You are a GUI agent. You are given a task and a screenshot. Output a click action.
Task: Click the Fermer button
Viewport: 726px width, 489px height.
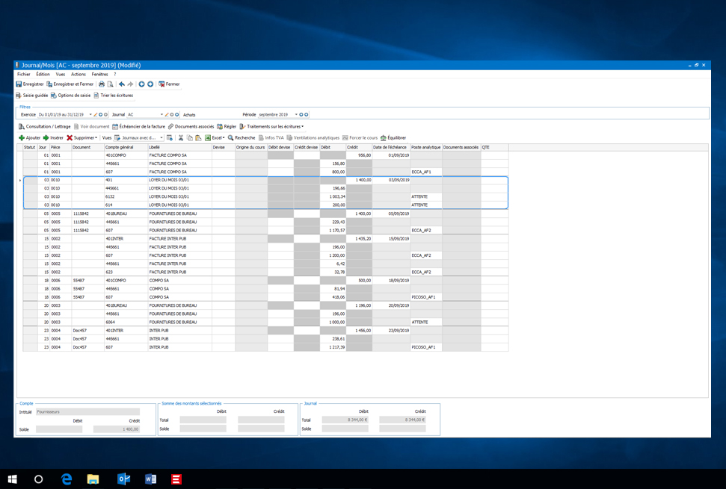tap(169, 84)
